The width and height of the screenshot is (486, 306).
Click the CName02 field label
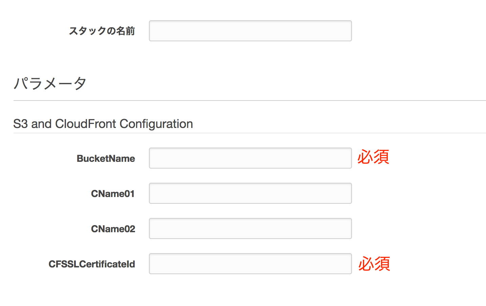coord(113,229)
